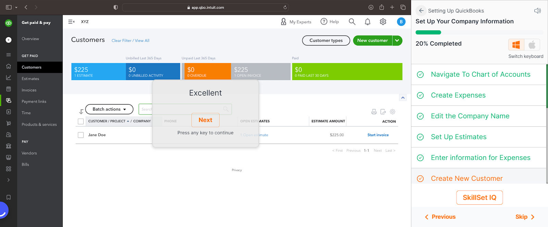Skip the current tutorial step
Viewport: 548px width, 227px height.
coord(525,217)
